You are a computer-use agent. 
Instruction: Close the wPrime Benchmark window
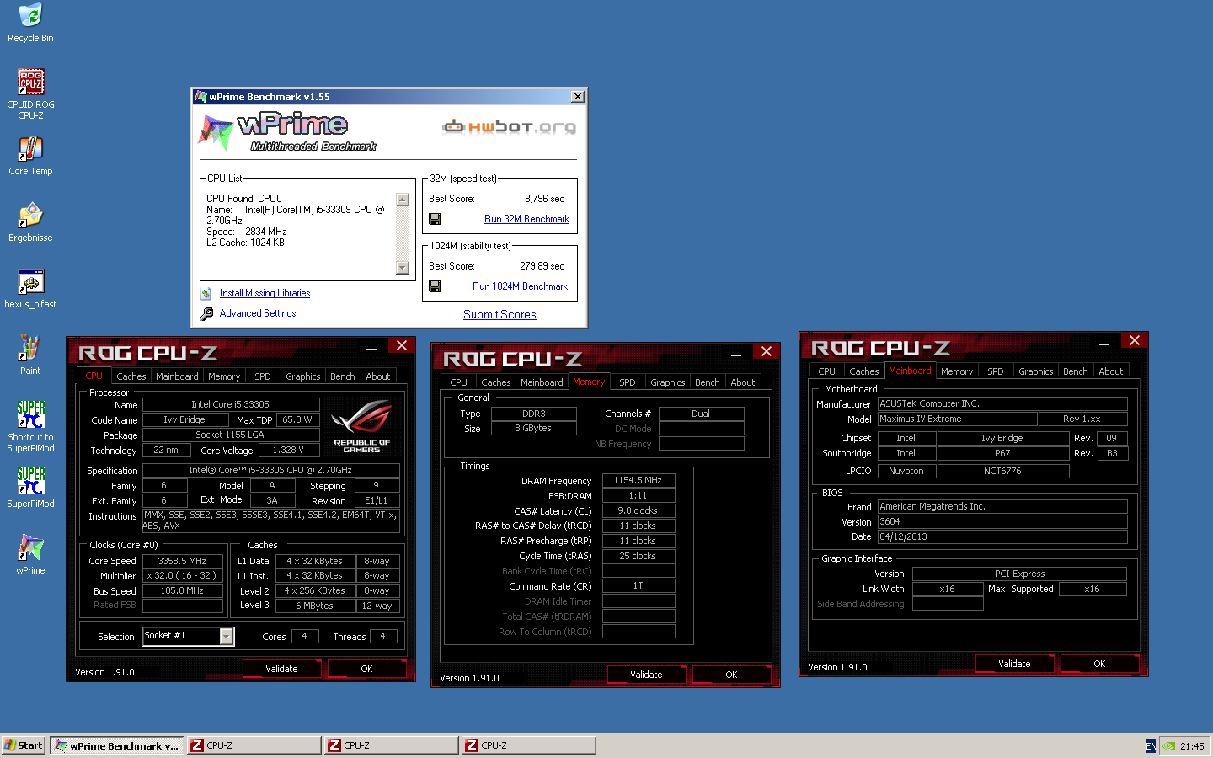coord(578,97)
